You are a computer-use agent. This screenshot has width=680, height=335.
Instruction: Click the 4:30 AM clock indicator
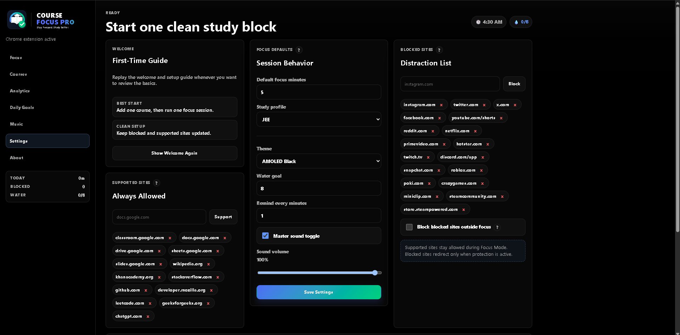tap(489, 22)
